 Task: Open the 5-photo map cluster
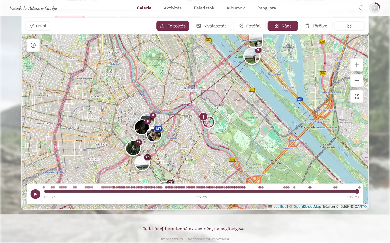pyautogui.click(x=142, y=127)
